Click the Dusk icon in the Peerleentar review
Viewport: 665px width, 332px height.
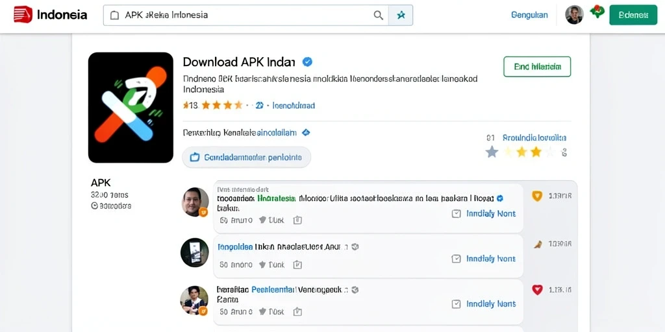(262, 311)
